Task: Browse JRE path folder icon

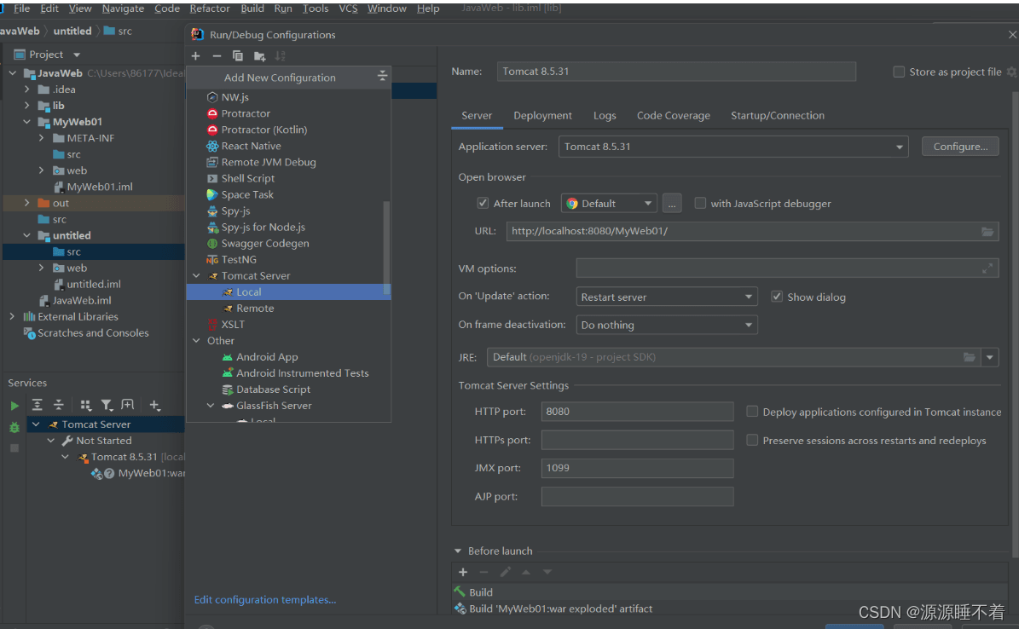Action: point(969,357)
